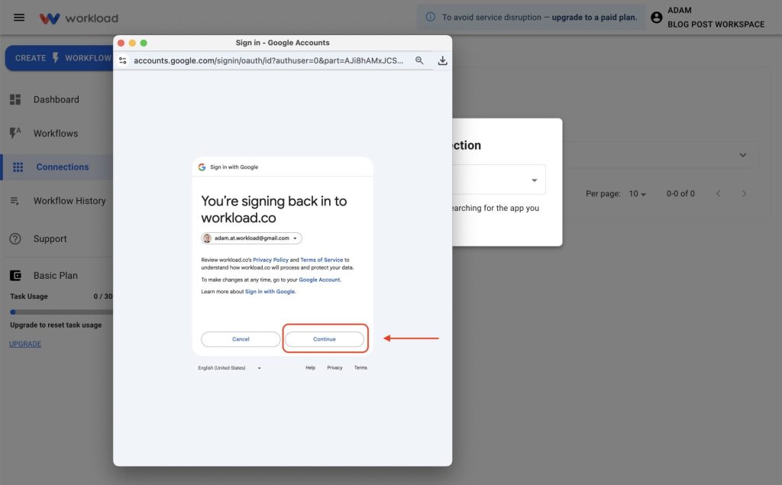Image resolution: width=782 pixels, height=485 pixels.
Task: Click the Create Workflow button
Action: click(x=60, y=58)
